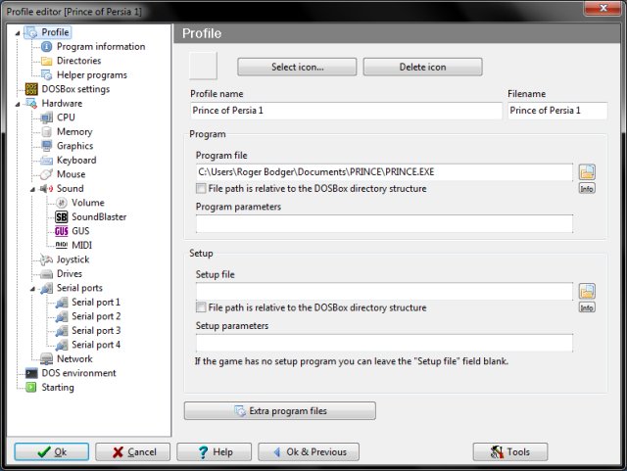Click the DOSBox settings icon

click(31, 89)
